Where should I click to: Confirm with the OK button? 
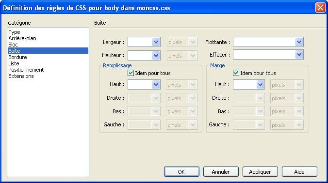click(x=181, y=172)
